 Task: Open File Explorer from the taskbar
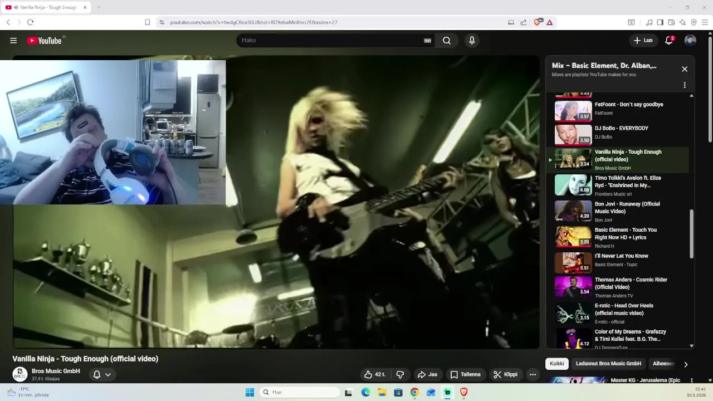[x=382, y=392]
